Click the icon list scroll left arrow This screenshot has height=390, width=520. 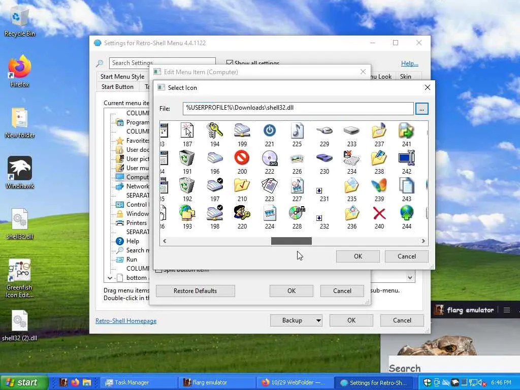click(165, 241)
